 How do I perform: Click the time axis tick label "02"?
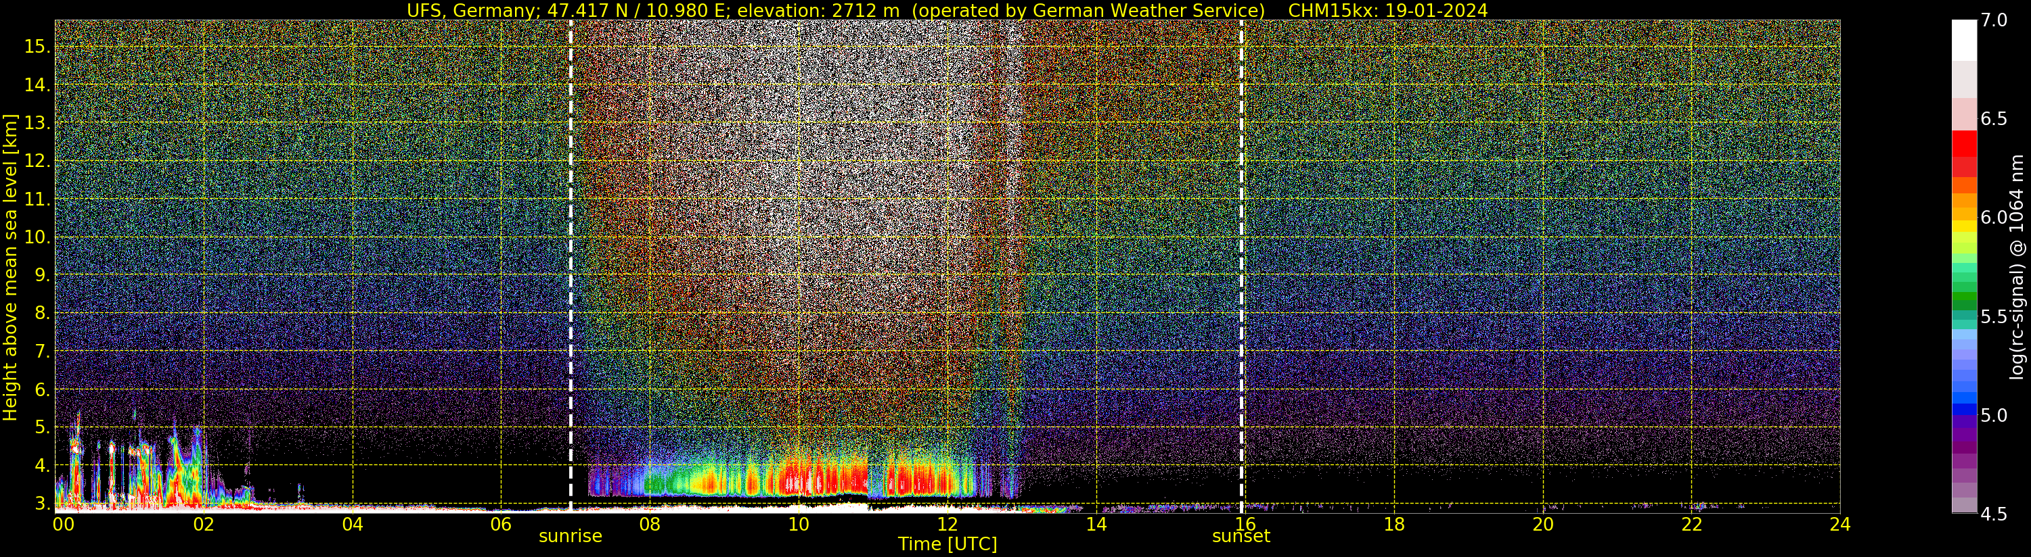tap(204, 524)
